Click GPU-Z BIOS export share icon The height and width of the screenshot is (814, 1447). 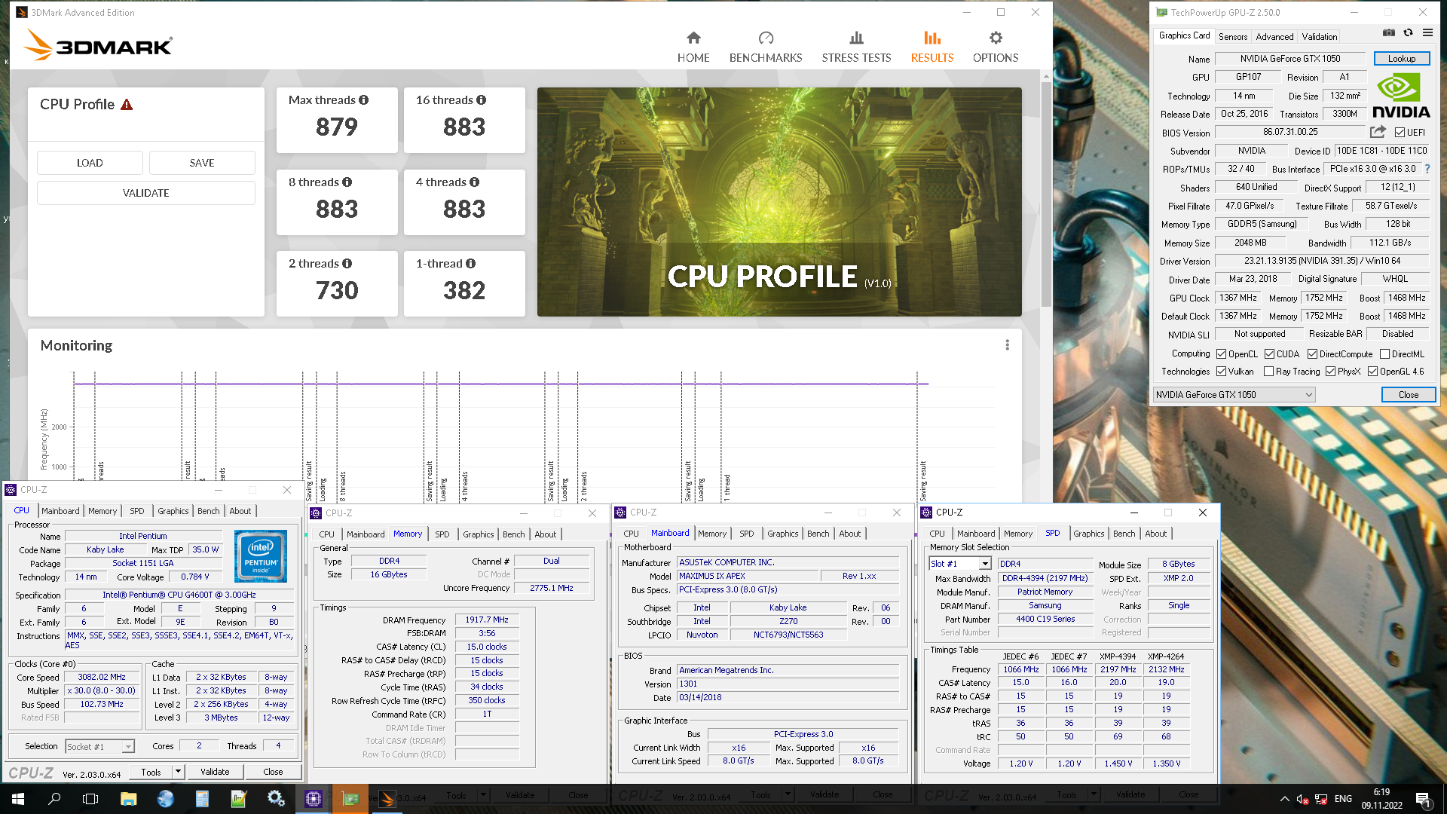pos(1378,132)
